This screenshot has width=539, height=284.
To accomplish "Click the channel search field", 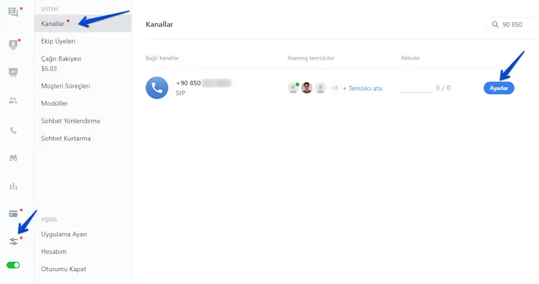I will (x=513, y=25).
